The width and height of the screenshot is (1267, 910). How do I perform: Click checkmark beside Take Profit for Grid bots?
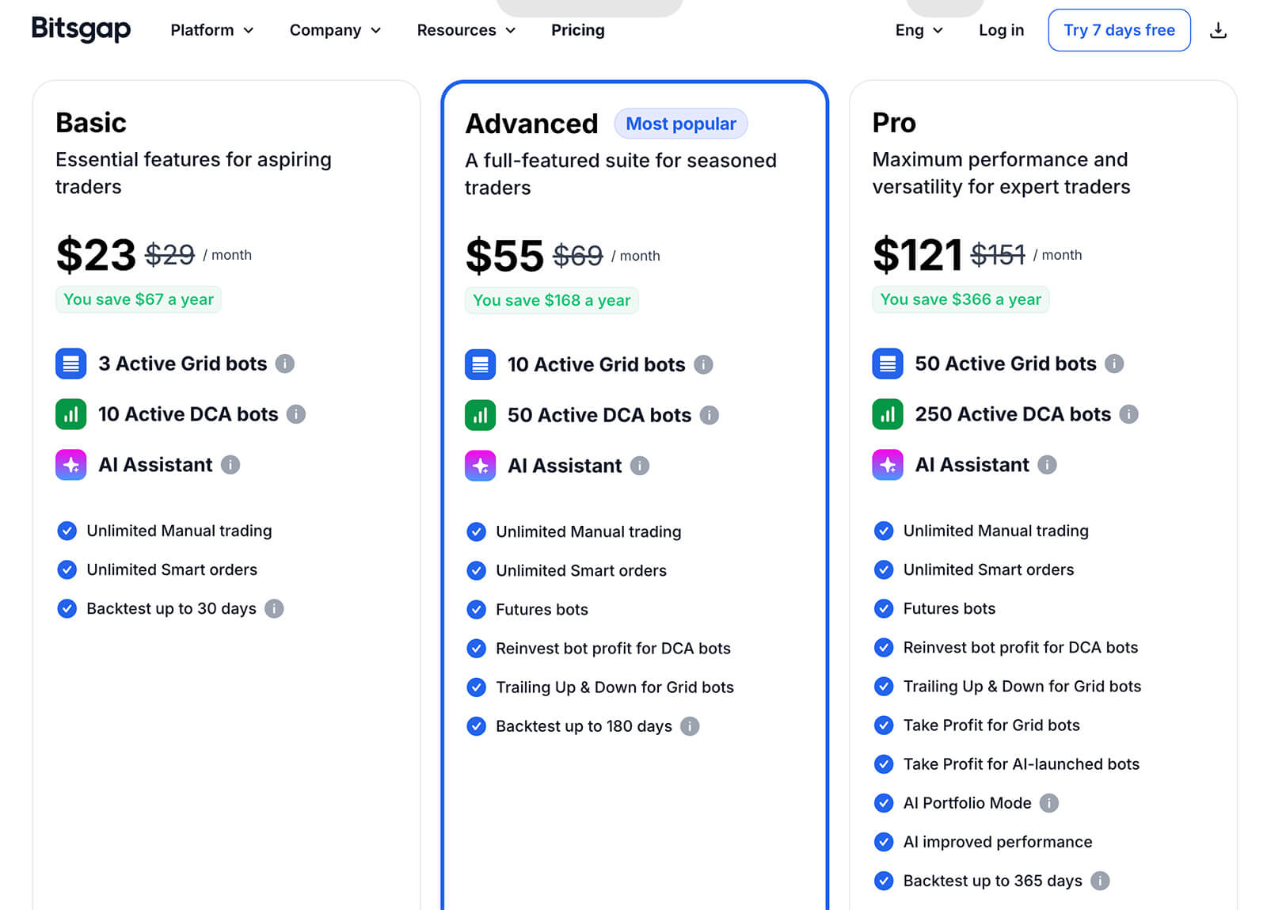pyautogui.click(x=884, y=725)
